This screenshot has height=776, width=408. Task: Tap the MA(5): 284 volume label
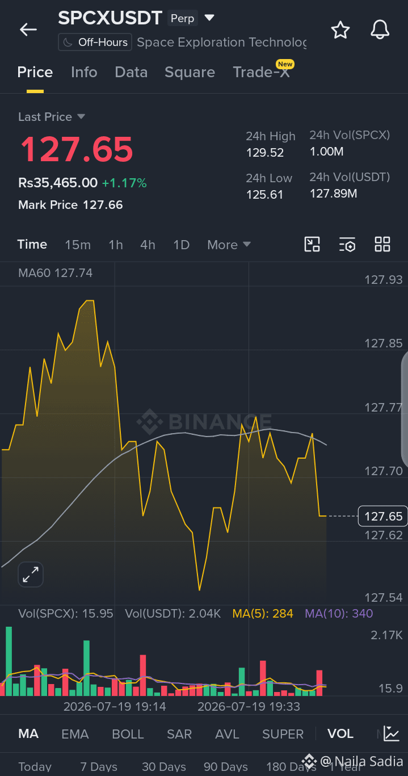263,614
